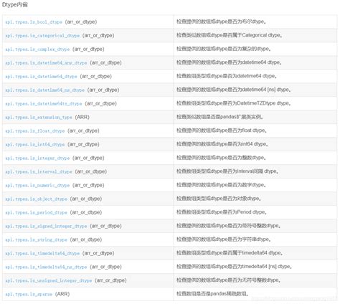Open the api.types.is_datetime64_any_dtype link
The height and width of the screenshot is (304, 340).
click(46, 63)
